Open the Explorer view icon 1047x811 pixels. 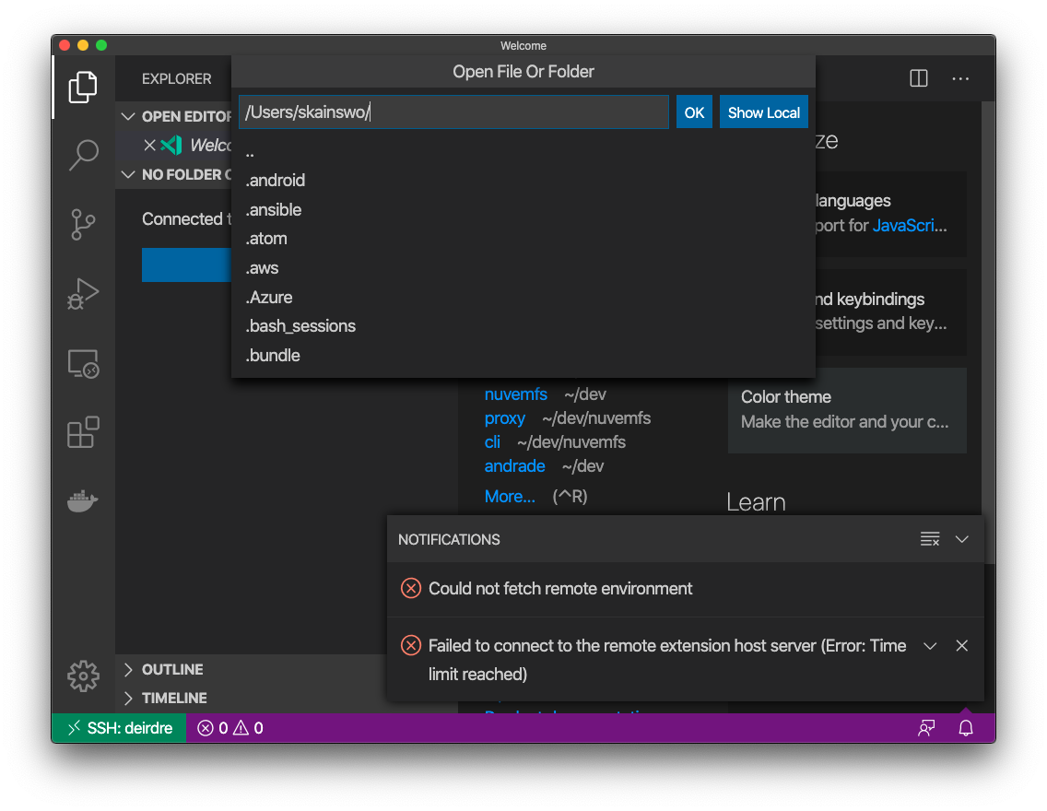[83, 87]
